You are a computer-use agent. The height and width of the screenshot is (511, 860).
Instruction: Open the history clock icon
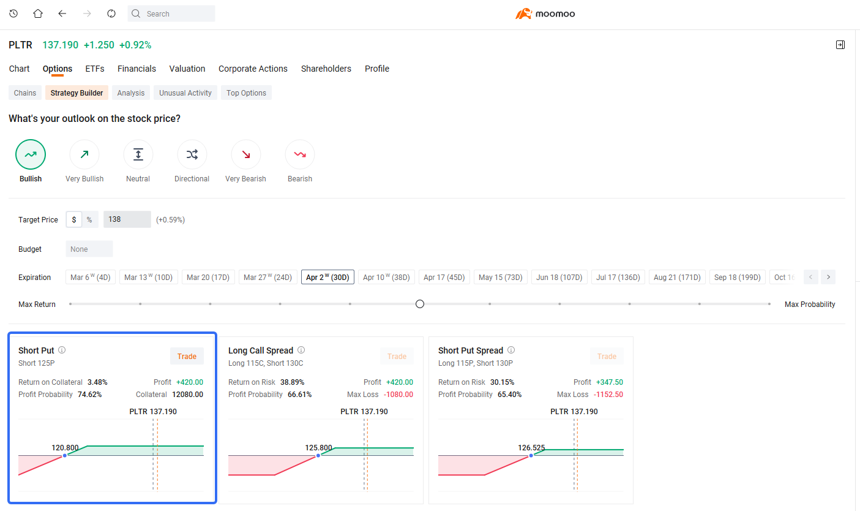click(x=13, y=13)
